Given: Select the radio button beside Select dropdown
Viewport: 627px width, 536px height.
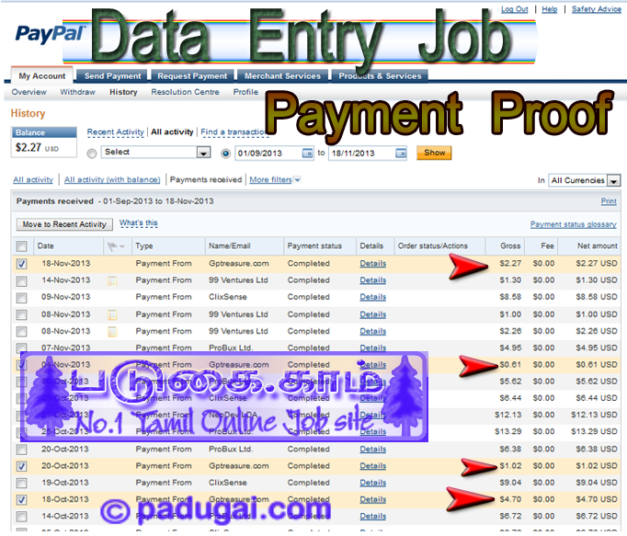Looking at the screenshot, I should (92, 154).
